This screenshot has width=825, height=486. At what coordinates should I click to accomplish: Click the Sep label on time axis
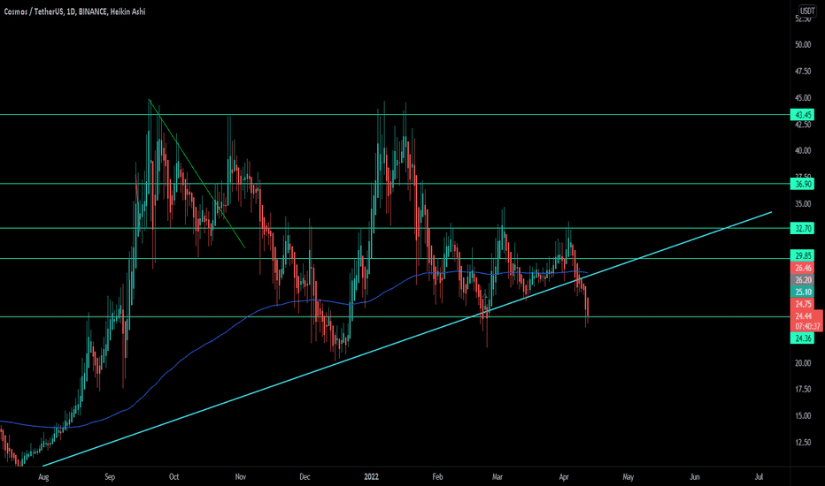[110, 477]
